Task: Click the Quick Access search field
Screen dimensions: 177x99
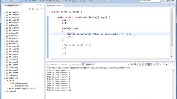Action: (150, 1)
